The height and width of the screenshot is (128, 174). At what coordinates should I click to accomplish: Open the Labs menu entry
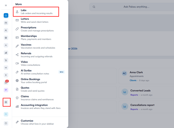click(36, 12)
